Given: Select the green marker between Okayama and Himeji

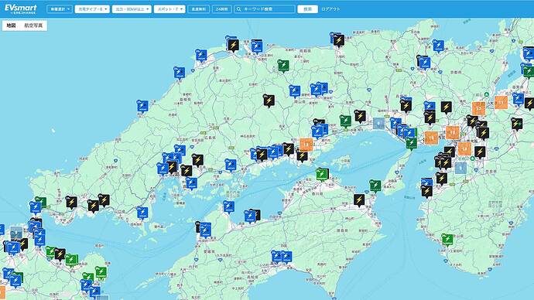Looking at the screenshot, I should (x=345, y=121).
